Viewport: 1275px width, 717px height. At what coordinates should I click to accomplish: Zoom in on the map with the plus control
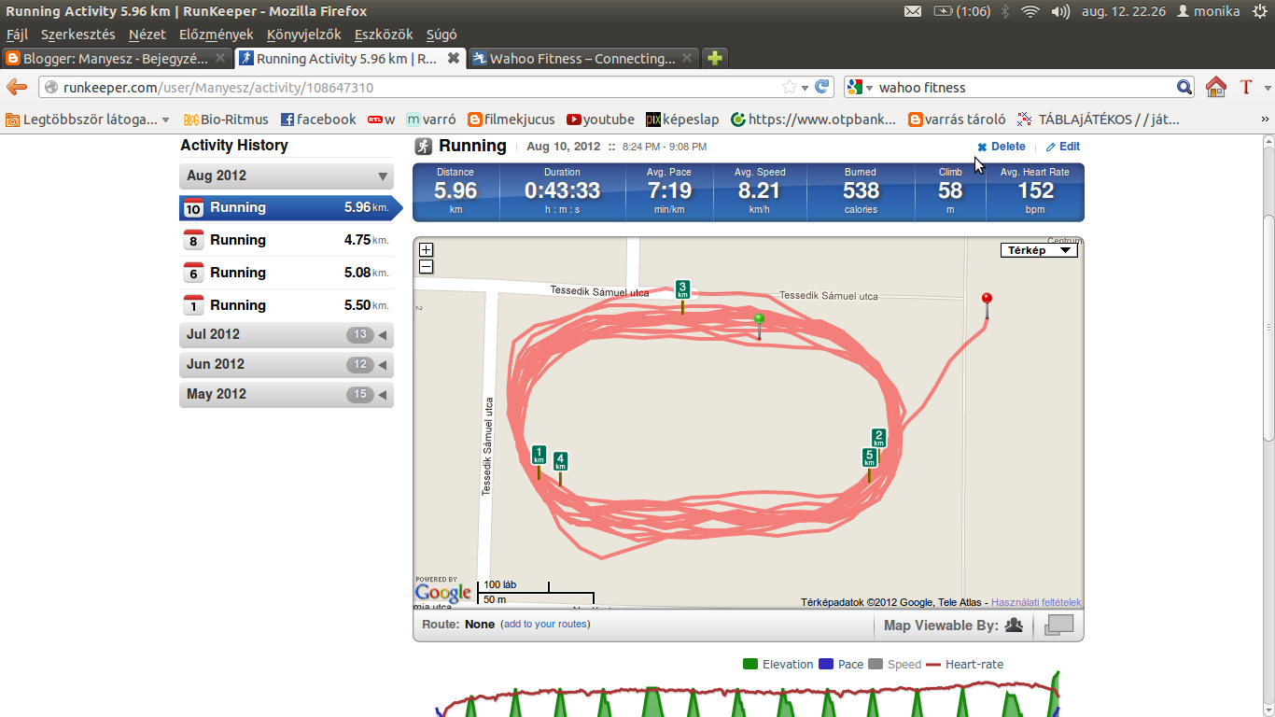coord(426,249)
